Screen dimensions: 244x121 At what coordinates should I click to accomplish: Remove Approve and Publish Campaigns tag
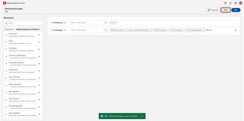tap(150, 30)
